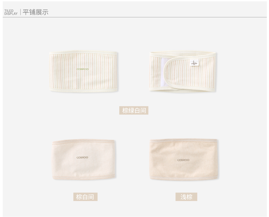
Task: Click the small white COBROO tag label
Action: click(x=194, y=63)
